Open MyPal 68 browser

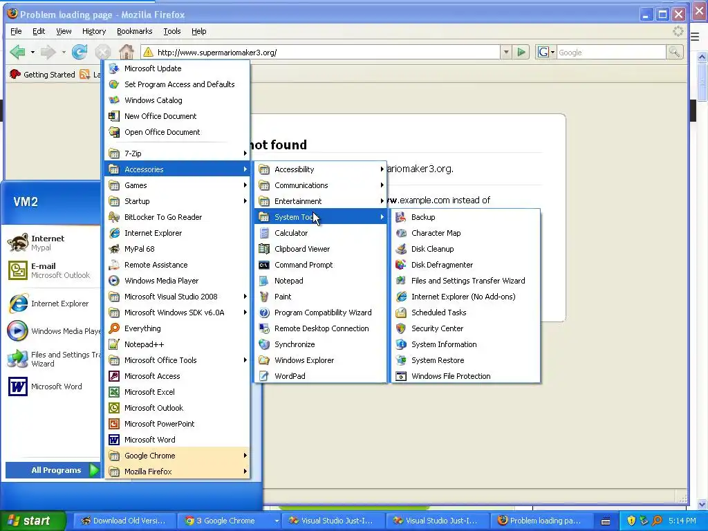(177, 249)
